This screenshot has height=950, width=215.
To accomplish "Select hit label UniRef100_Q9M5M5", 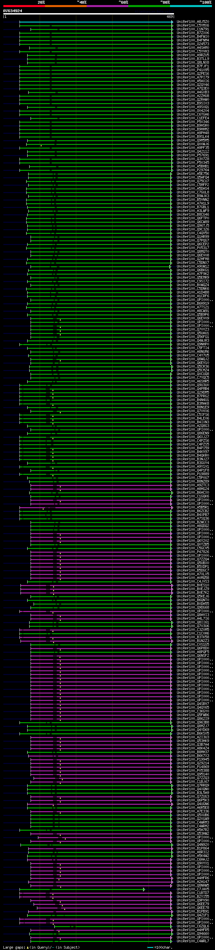I will point(192,140).
